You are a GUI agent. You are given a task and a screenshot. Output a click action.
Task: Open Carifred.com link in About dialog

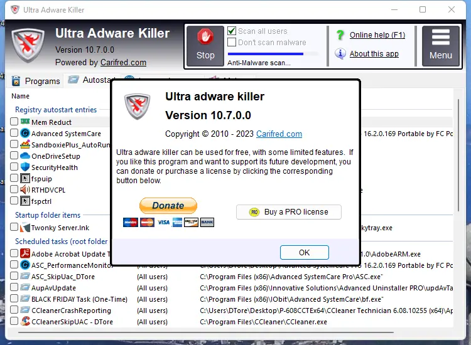(x=279, y=134)
